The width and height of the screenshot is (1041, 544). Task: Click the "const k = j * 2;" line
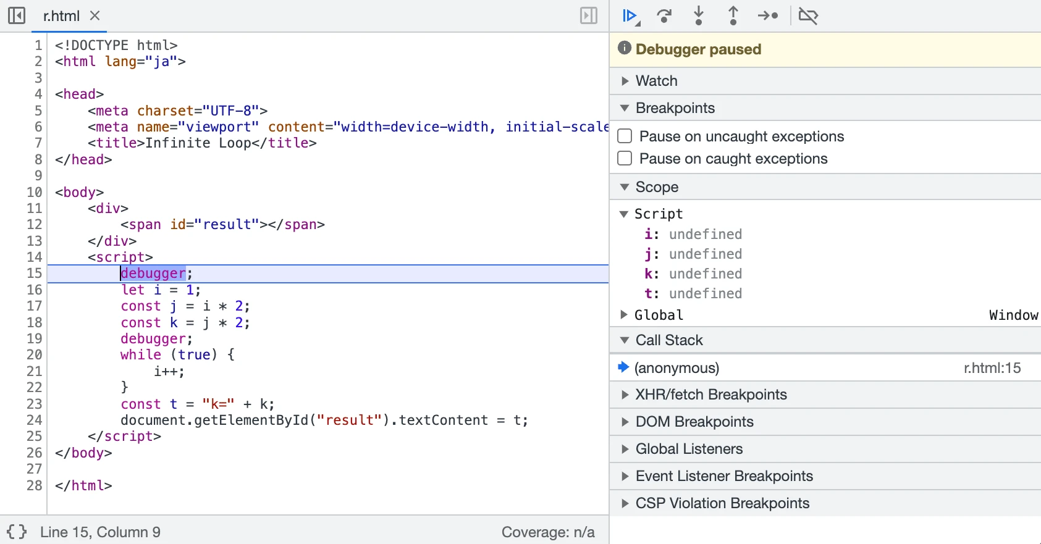coord(185,322)
